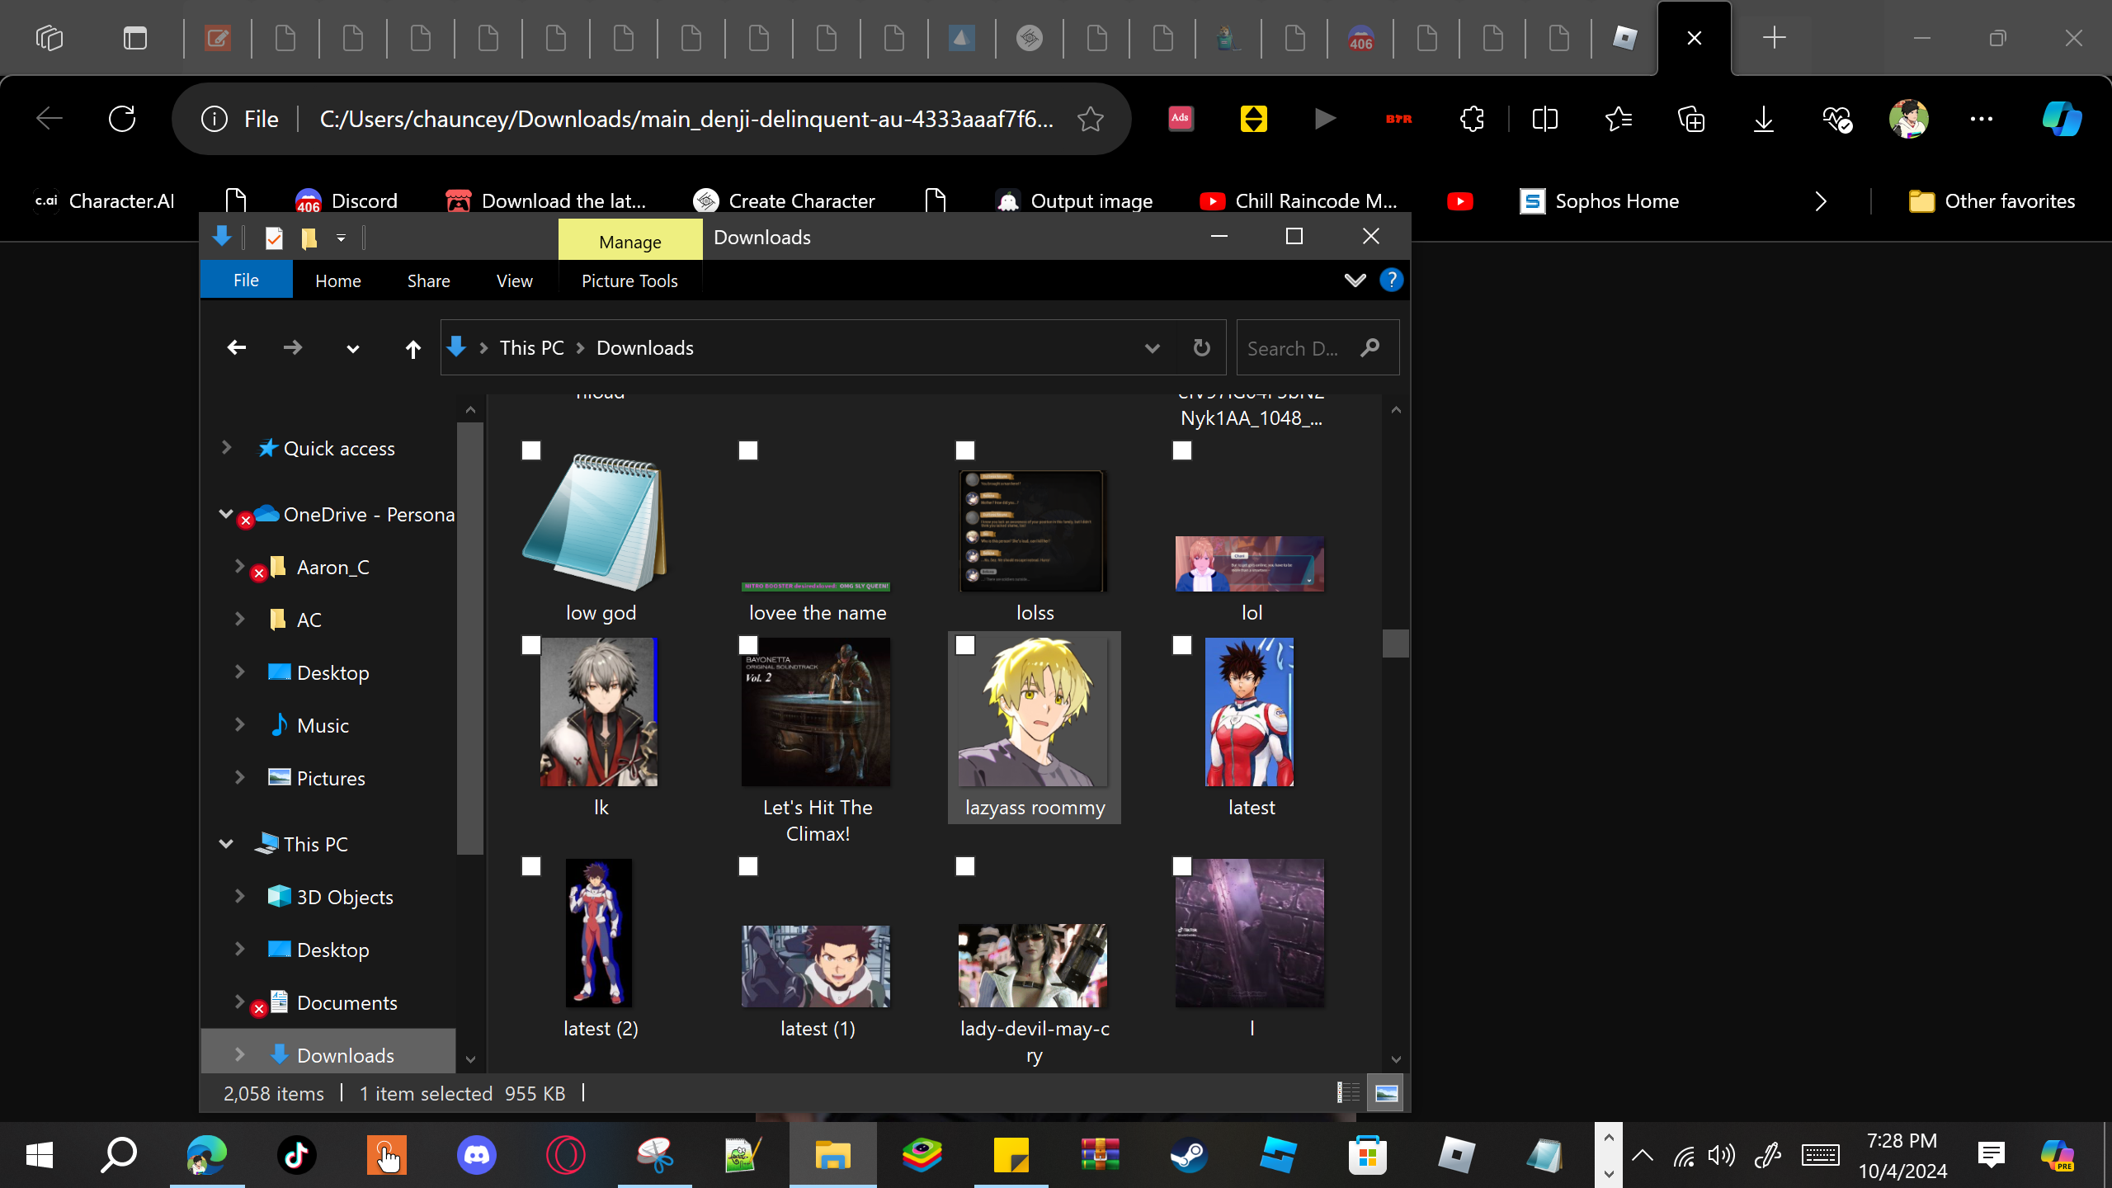The height and width of the screenshot is (1188, 2112).
Task: Collapse the OneDrive - Personal tree node
Action: coord(226,513)
